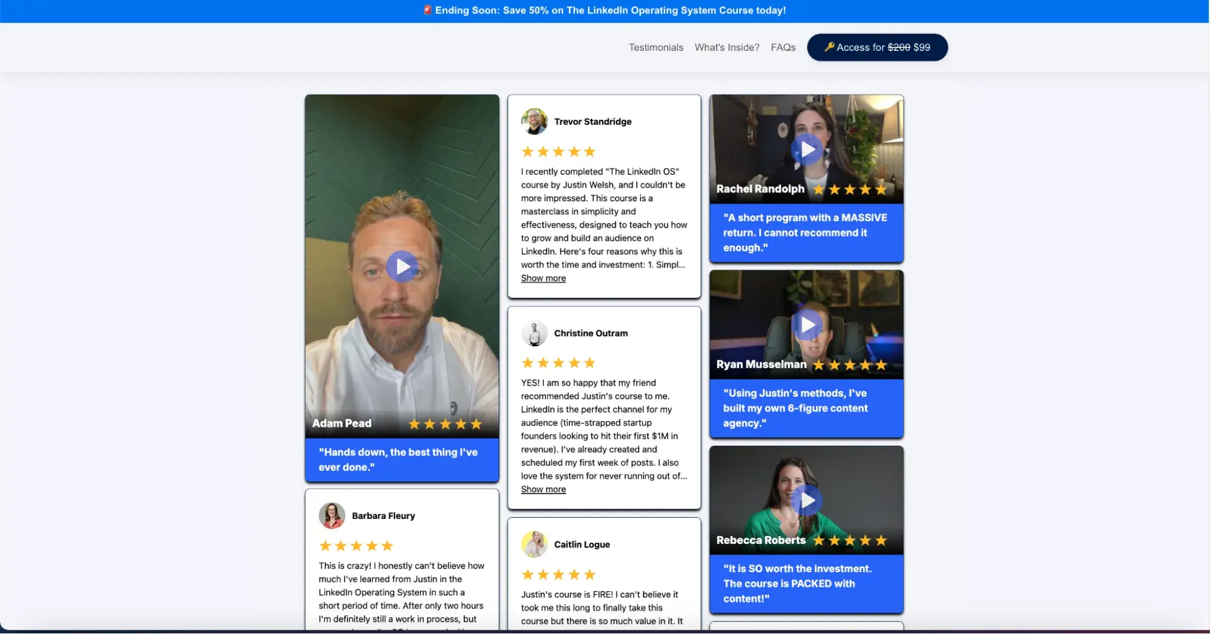1210x634 pixels.
Task: Click the Ending Soon promo banner
Action: [604, 11]
